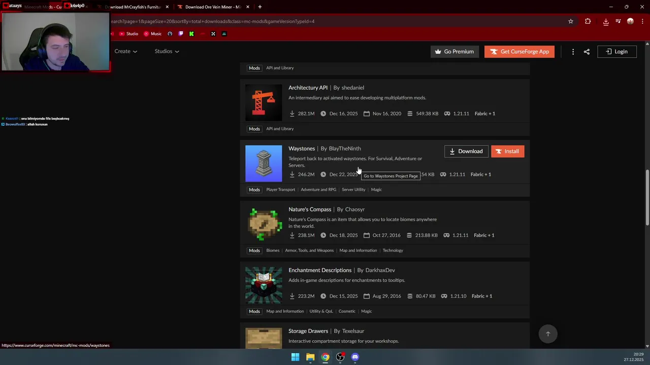Image resolution: width=650 pixels, height=365 pixels.
Task: Select the Magic tag under Waystones
Action: pos(376,190)
